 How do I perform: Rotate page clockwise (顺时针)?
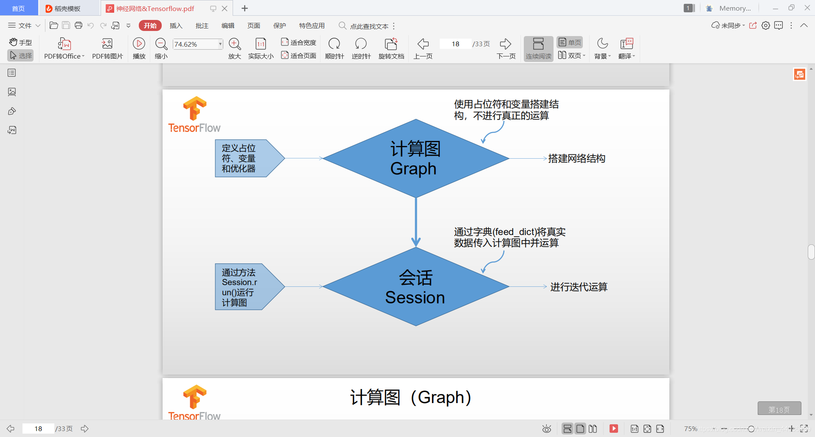(x=334, y=49)
